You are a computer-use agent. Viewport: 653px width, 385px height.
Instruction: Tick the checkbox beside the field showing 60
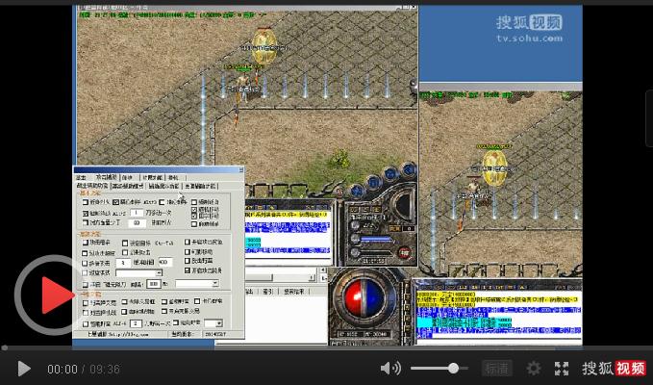tap(86, 222)
